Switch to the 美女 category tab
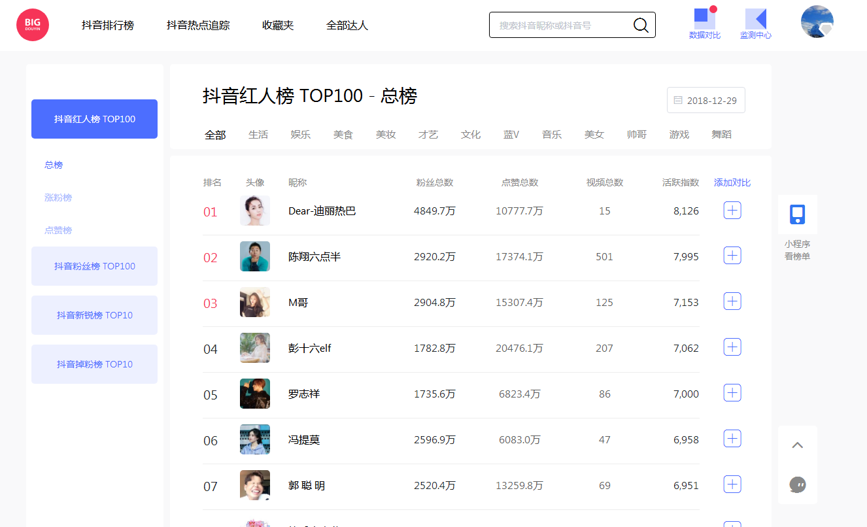This screenshot has height=527, width=867. pos(594,135)
